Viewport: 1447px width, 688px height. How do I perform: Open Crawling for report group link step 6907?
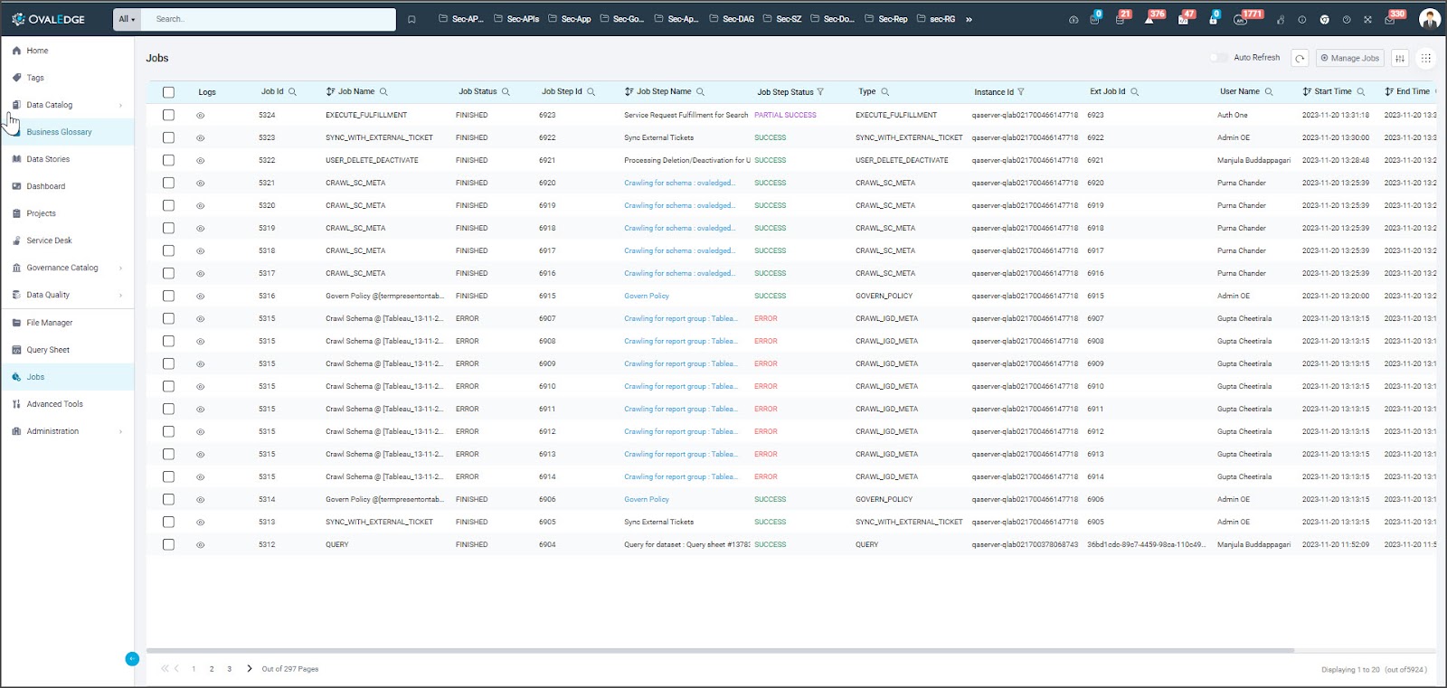tap(680, 318)
